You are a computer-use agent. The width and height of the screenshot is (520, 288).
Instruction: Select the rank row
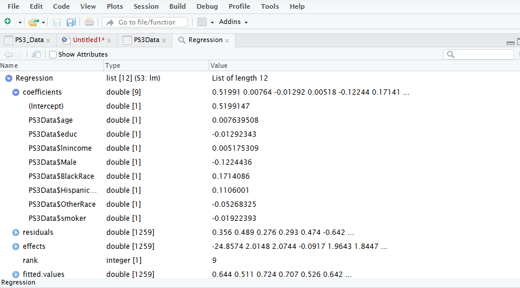(x=260, y=261)
